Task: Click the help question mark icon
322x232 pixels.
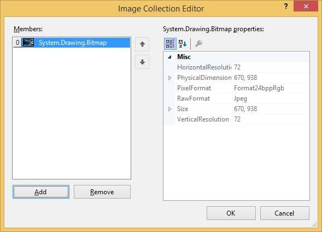Action: point(286,7)
